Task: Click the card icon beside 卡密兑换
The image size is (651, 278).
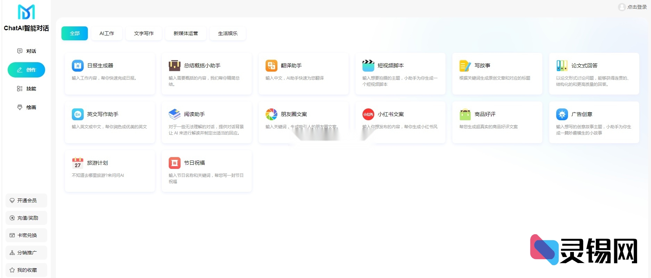Action: tap(12, 235)
